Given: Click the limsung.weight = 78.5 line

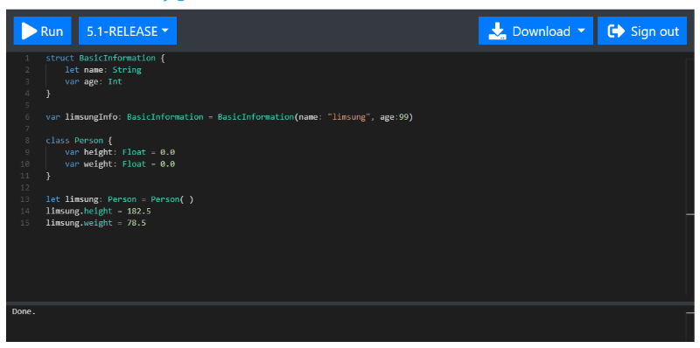Looking at the screenshot, I should click(x=96, y=223).
